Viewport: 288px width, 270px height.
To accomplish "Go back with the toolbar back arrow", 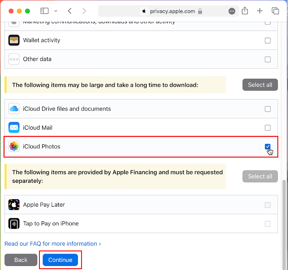I will click(70, 11).
